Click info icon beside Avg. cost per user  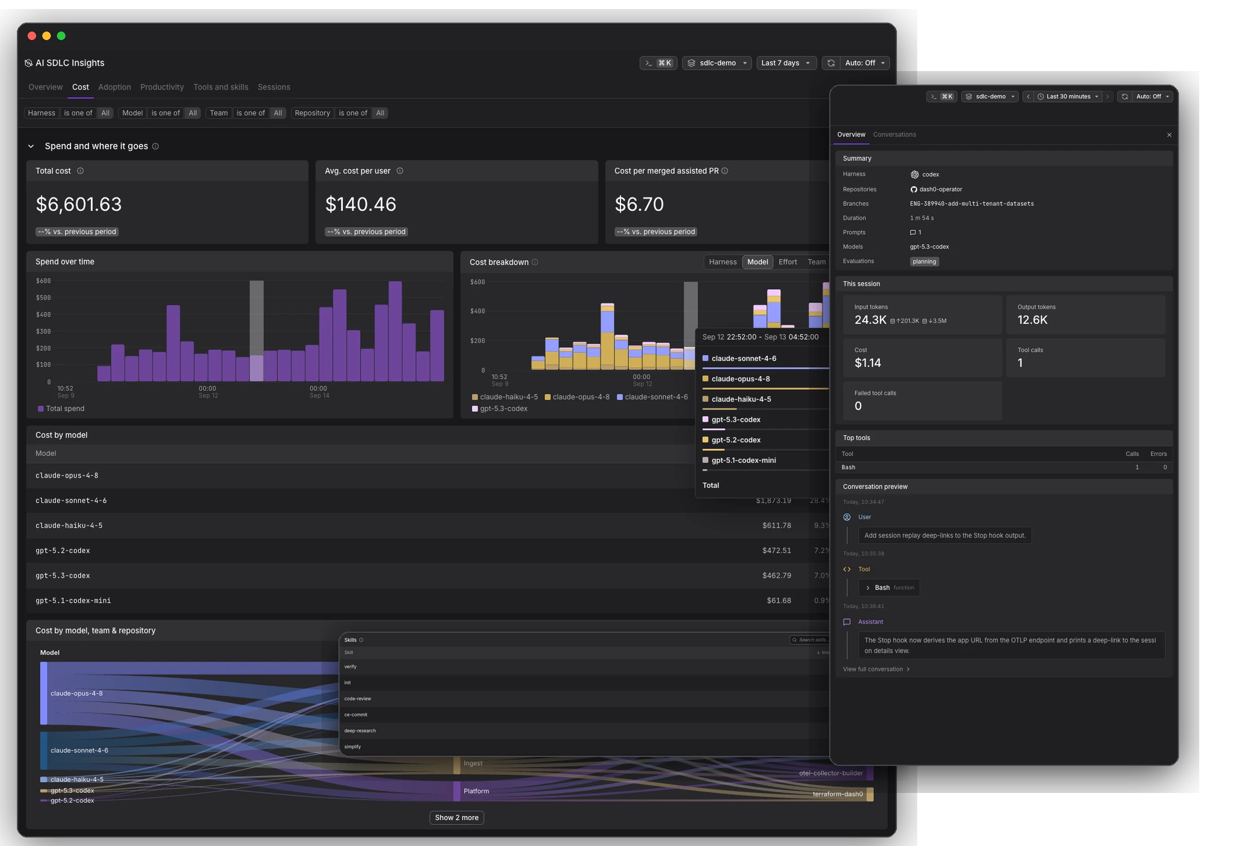[400, 171]
